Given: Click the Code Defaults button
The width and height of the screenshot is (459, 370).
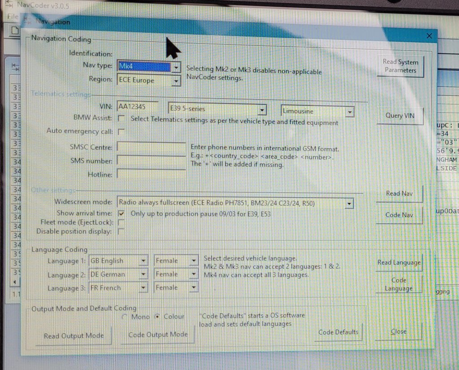Looking at the screenshot, I should [338, 332].
